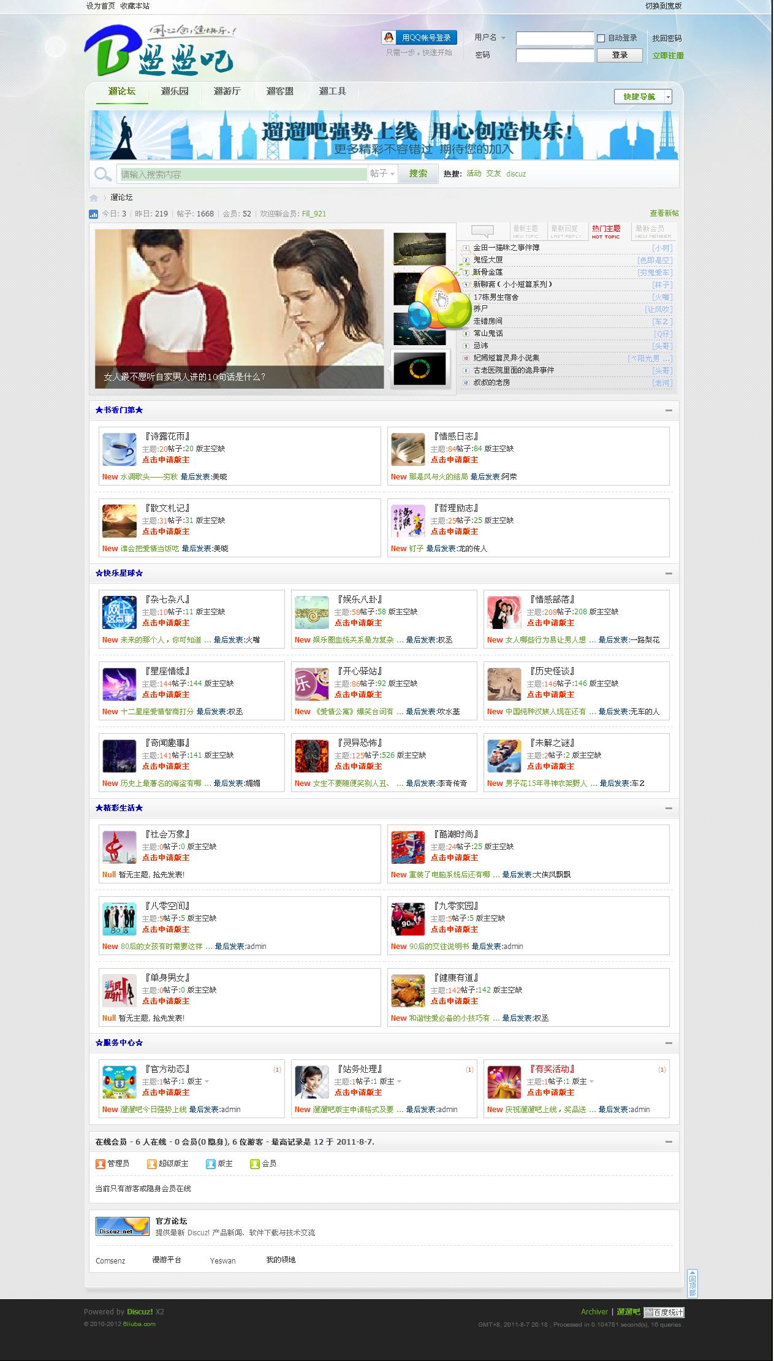Select the 遛乐园 navigation tab
Viewport: 774px width, 1361px height.
click(x=175, y=92)
